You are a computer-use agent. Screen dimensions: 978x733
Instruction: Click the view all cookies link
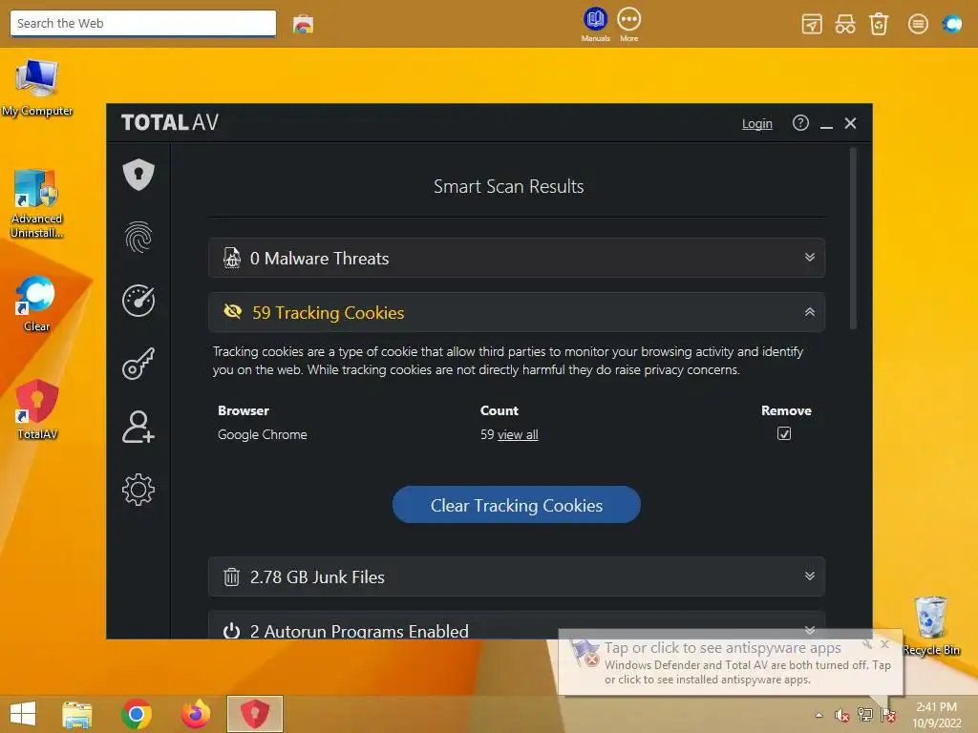518,434
